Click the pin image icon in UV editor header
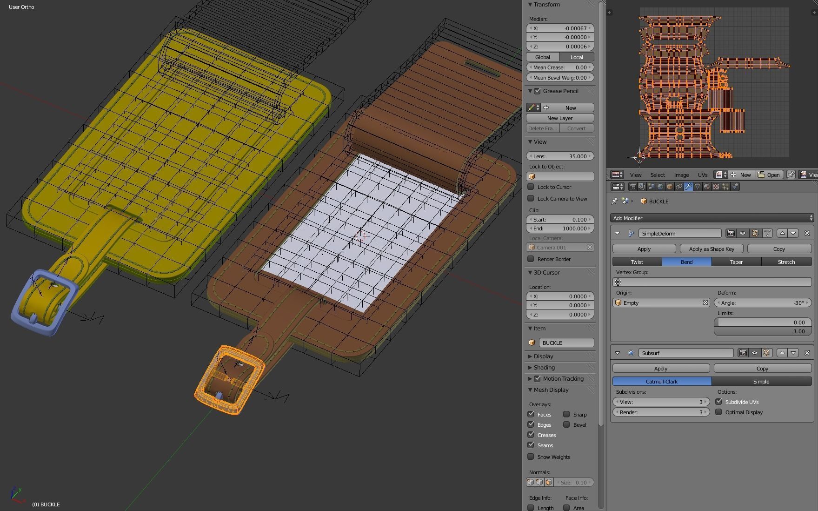818x511 pixels. (x=791, y=175)
